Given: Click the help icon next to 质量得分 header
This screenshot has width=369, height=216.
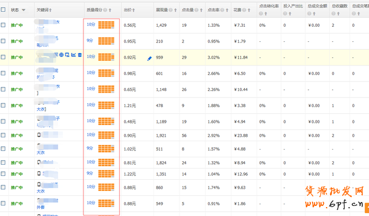Looking at the screenshot, I should click(x=105, y=10).
